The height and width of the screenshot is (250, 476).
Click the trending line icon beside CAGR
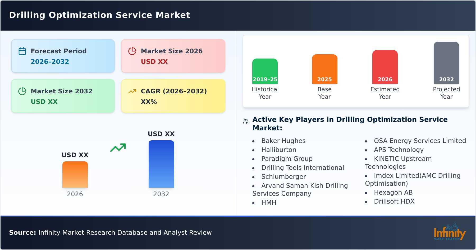(132, 91)
